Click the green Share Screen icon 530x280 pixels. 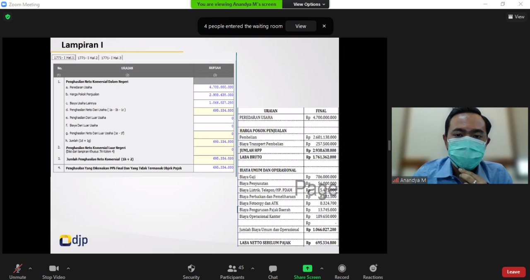click(307, 268)
